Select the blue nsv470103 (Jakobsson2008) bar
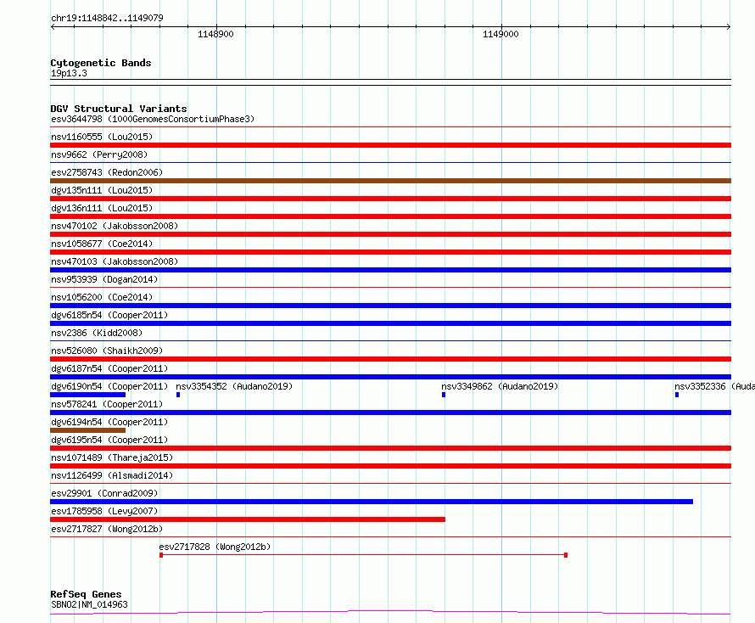 [x=390, y=270]
